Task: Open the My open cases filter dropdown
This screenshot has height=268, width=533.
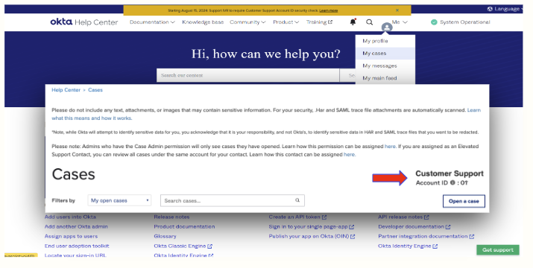Action: pos(119,200)
